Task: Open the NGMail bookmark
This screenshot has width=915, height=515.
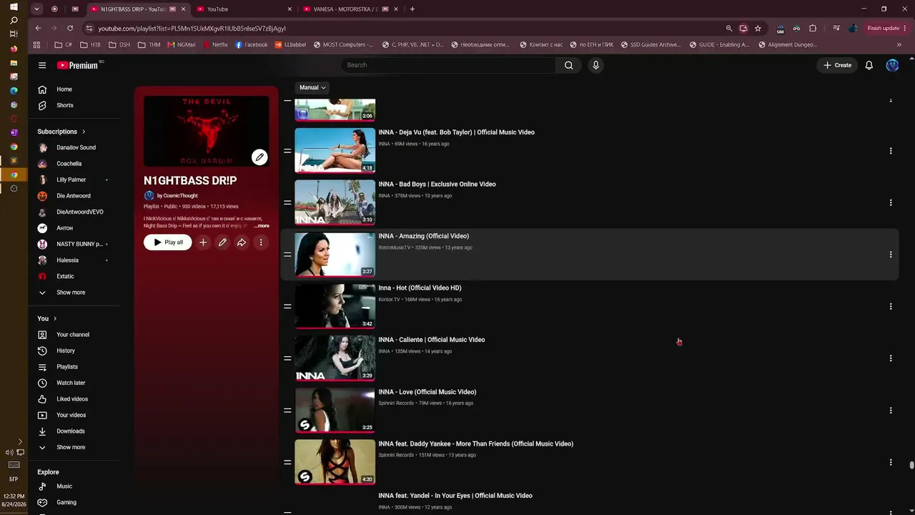Action: tap(182, 45)
